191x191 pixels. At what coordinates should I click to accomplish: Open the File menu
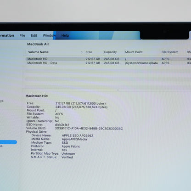pyautogui.click(x=22, y=35)
